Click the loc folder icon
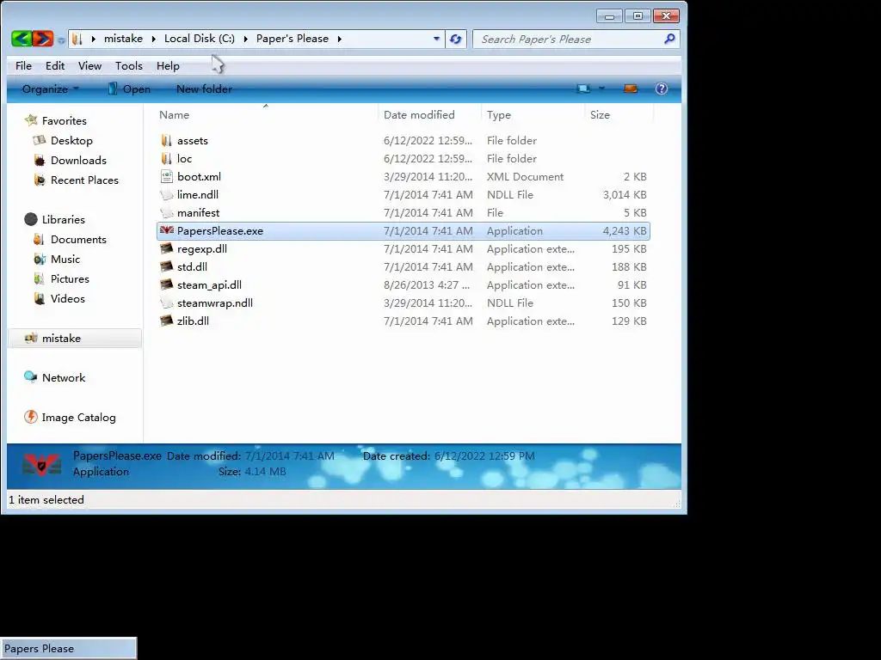Viewport: 881px width, 660px height. 166,158
